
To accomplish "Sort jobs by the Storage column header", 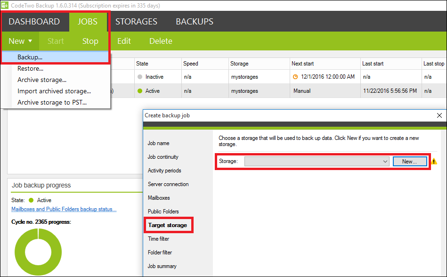I will tap(259, 64).
